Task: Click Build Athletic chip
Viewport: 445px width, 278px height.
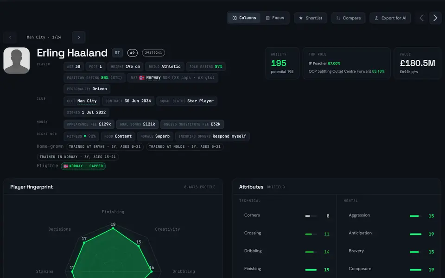Action: (165, 67)
